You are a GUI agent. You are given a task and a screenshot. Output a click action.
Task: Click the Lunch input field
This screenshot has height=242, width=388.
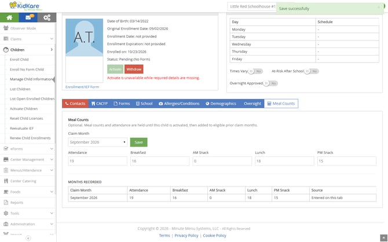(284, 161)
